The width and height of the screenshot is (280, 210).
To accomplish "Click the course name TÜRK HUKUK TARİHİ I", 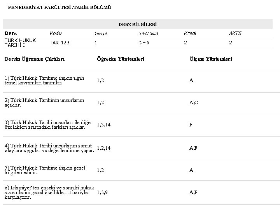I will coord(20,43).
